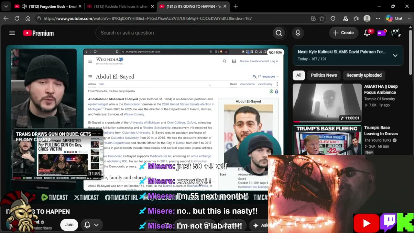
Task: Open Copilot Chat sidebar
Action: pyautogui.click(x=395, y=18)
